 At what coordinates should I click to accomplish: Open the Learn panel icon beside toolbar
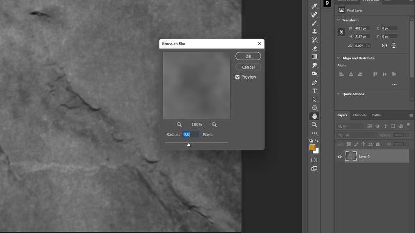(327, 3)
